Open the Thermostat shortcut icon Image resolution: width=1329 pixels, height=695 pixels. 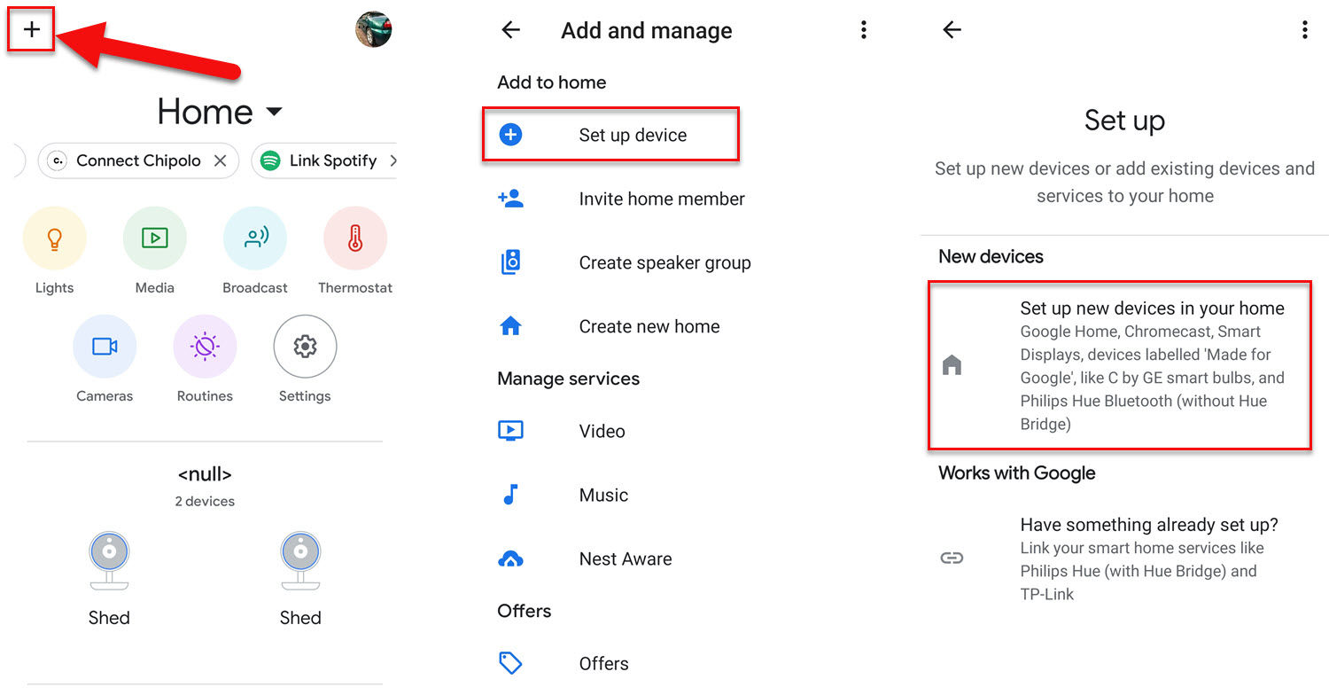(x=355, y=238)
